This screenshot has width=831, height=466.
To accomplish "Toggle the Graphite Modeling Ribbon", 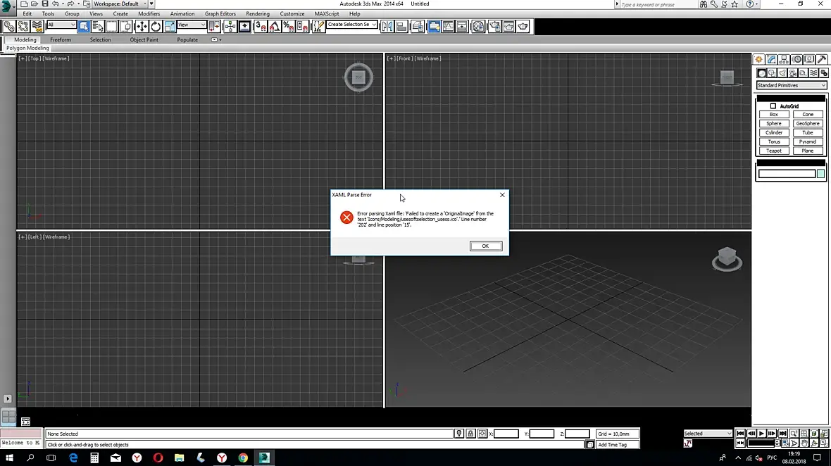I will tap(434, 27).
